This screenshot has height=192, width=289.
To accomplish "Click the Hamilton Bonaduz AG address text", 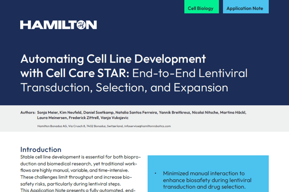I will [x=80, y=126].
